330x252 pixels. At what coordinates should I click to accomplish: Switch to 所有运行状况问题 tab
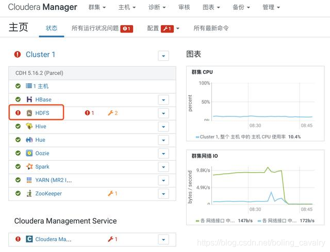click(102, 28)
